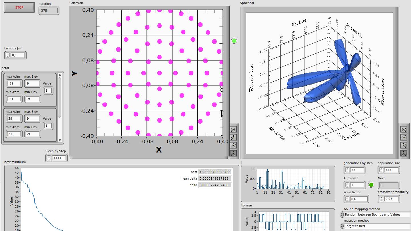Click second petal max Elev field 9
Image resolution: width=411 pixels, height=231 pixels.
pyautogui.click(x=33, y=118)
